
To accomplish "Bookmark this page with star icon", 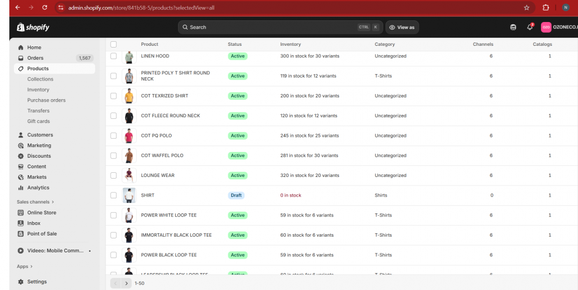I will coord(526,8).
